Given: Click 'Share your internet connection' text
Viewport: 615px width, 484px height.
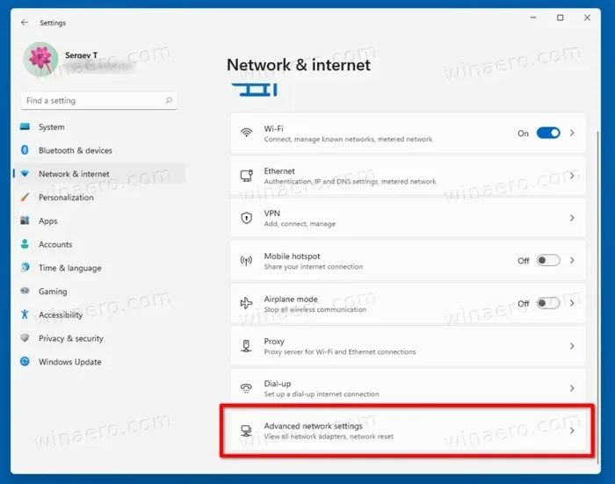Looking at the screenshot, I should click(314, 267).
